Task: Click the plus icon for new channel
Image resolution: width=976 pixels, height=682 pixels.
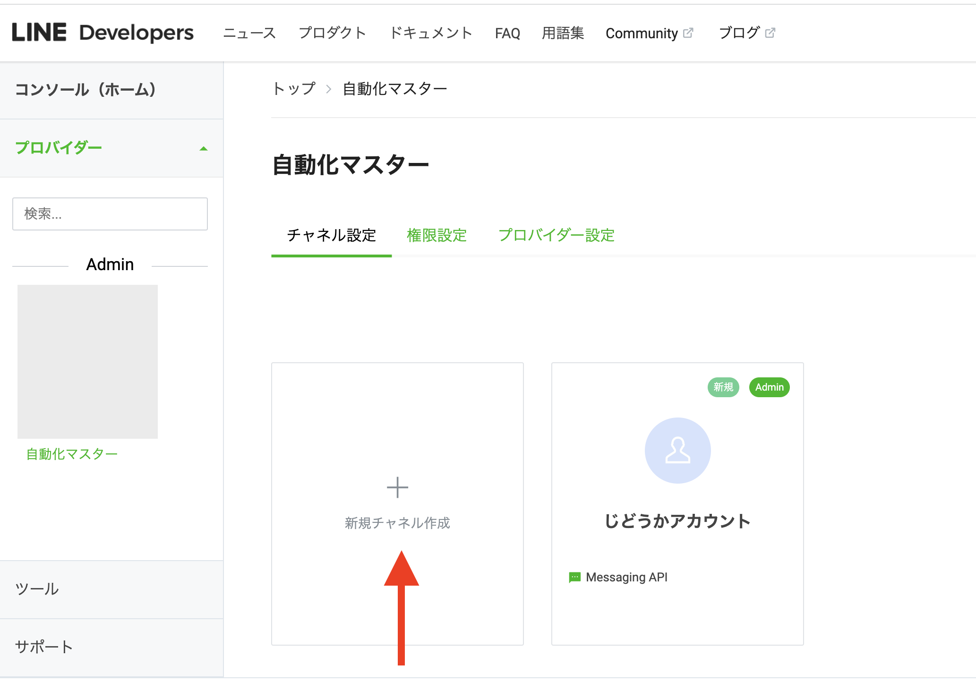Action: click(397, 487)
